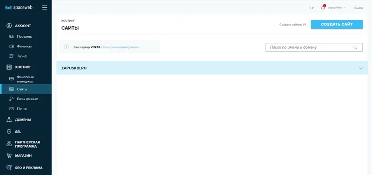This screenshot has height=175, width=372.
Task: Click the partner program money bag icon
Action: [9, 144]
